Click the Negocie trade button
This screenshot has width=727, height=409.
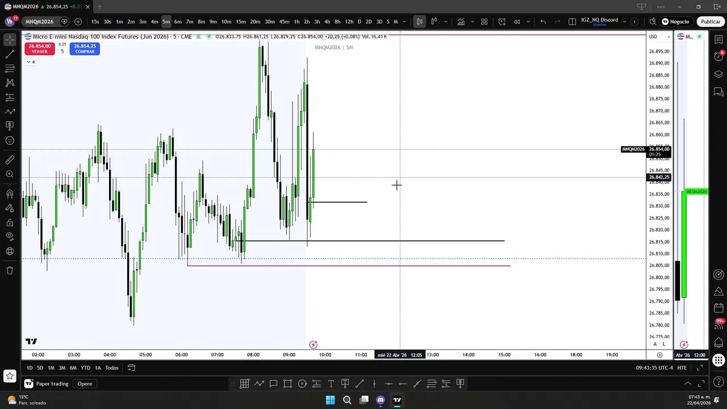[x=676, y=22]
